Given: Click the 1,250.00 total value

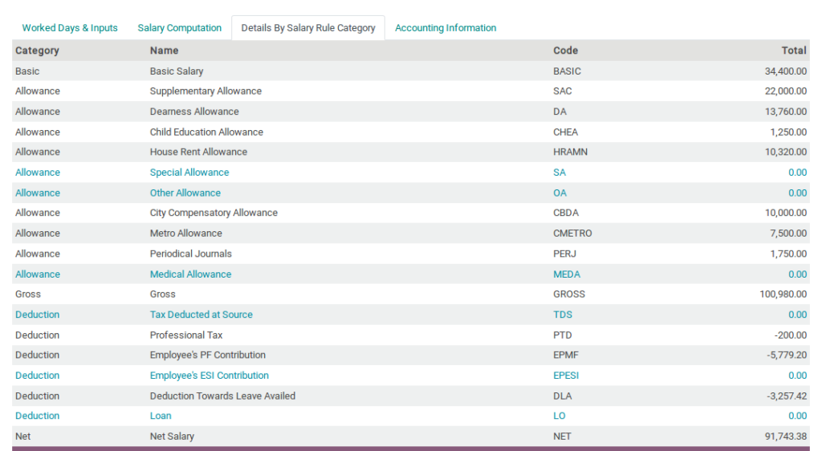Looking at the screenshot, I should 788,132.
